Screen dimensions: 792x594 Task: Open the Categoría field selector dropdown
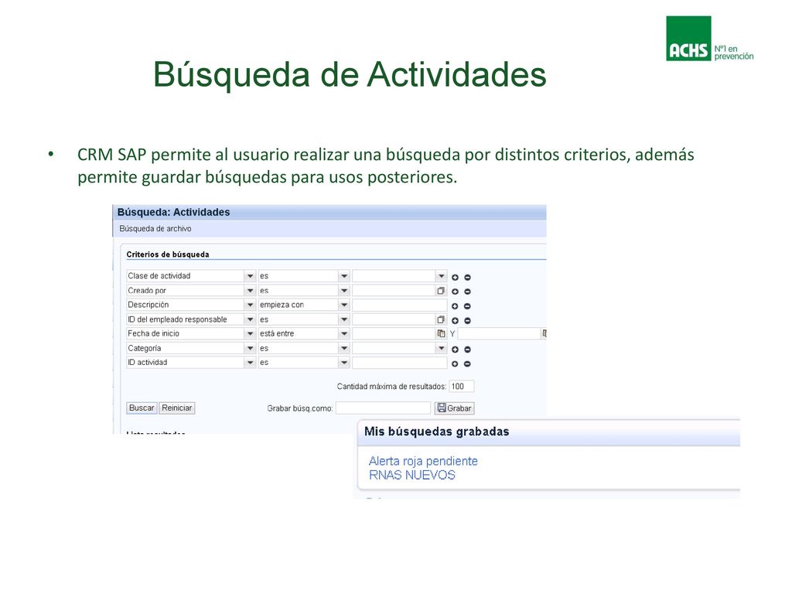click(250, 348)
